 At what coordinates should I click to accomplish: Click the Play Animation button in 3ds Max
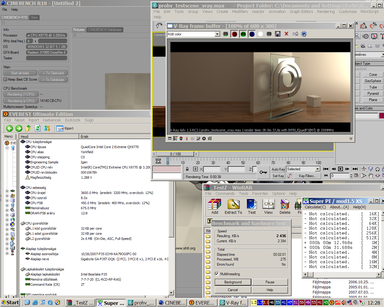[x=340, y=169]
